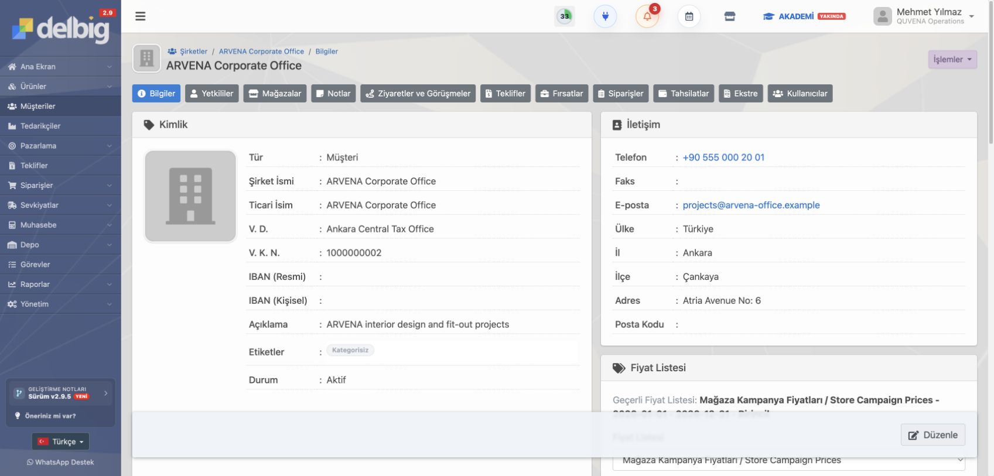Click the store icon in top bar
The image size is (994, 476).
tap(730, 16)
